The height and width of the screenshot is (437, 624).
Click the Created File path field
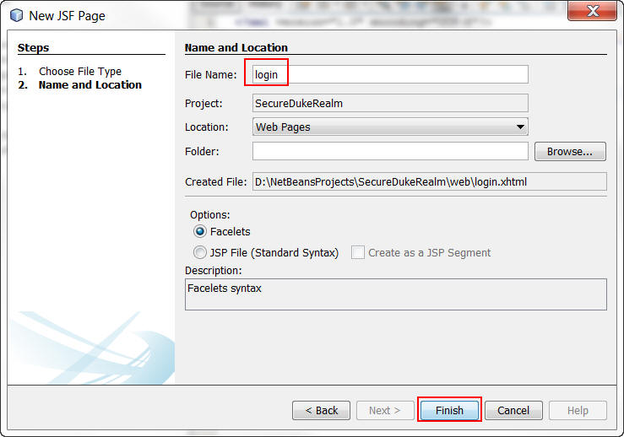[429, 181]
